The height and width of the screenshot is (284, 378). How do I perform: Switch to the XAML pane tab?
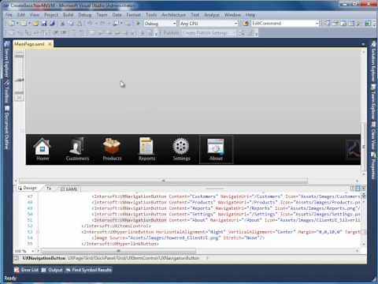[x=69, y=189]
